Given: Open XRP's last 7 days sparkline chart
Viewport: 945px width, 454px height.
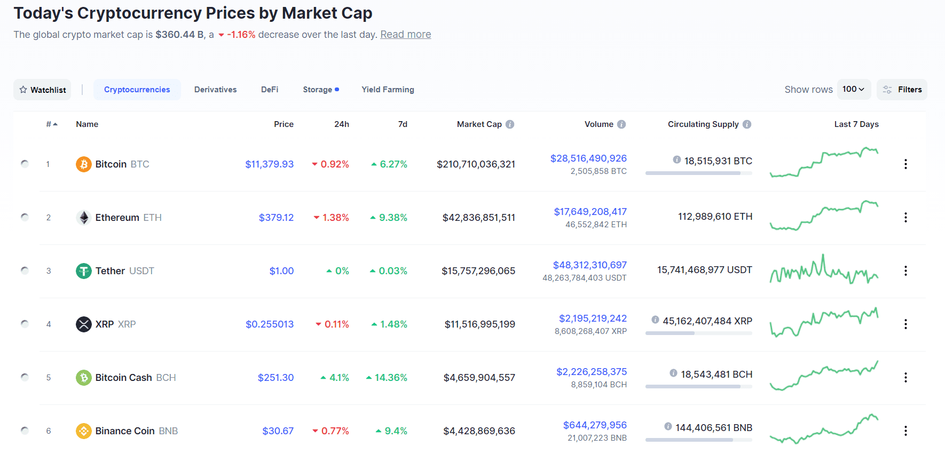Looking at the screenshot, I should (824, 322).
